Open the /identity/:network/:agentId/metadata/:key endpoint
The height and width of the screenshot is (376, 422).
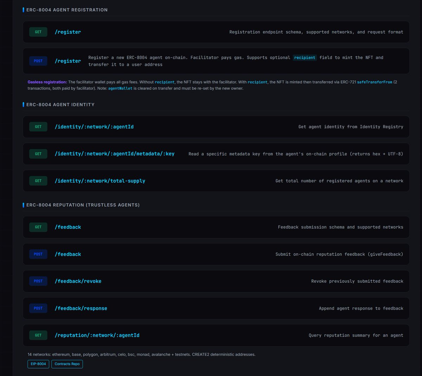pyautogui.click(x=115, y=154)
